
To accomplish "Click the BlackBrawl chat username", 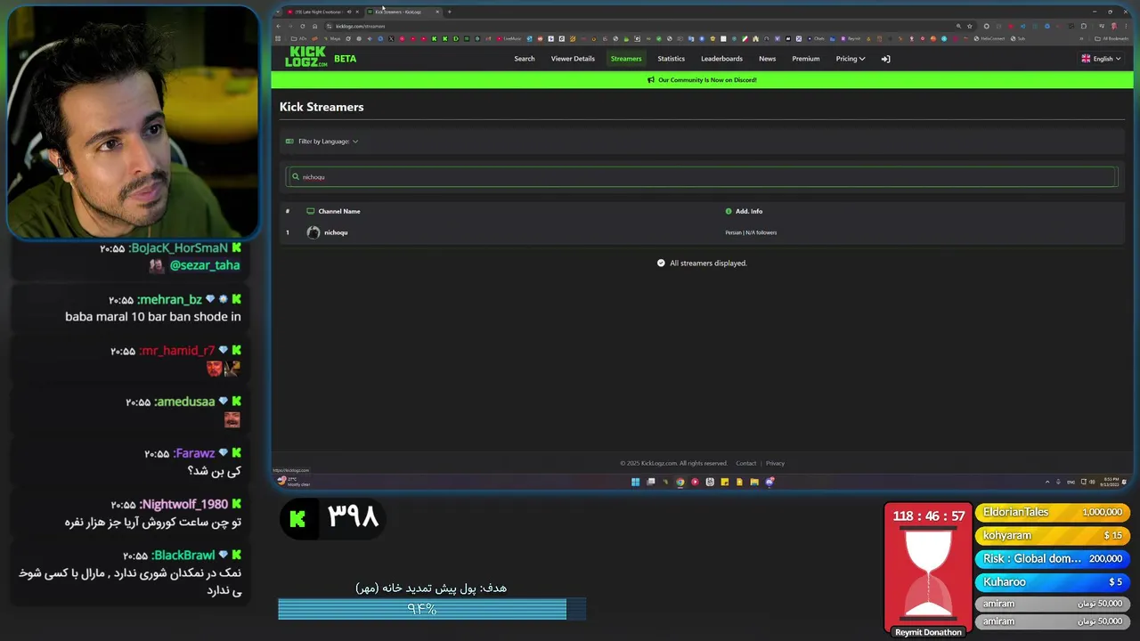I will 183,556.
